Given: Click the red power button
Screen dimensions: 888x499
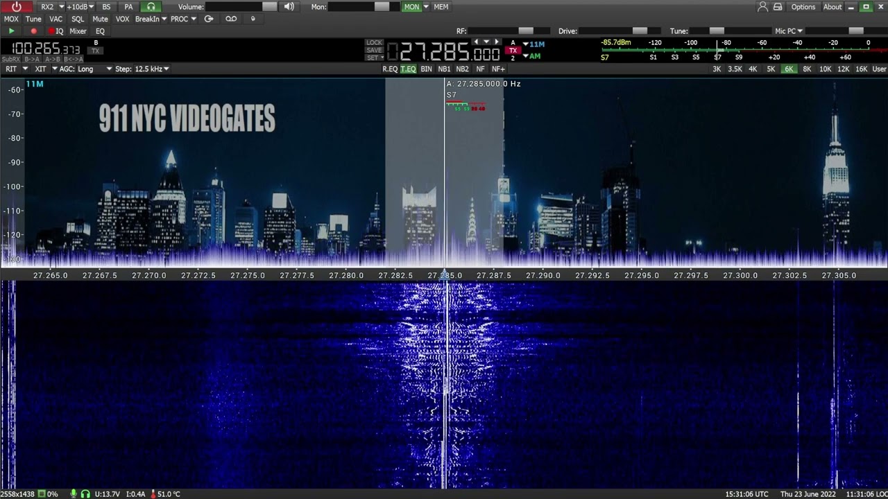Looking at the screenshot, I should (17, 7).
